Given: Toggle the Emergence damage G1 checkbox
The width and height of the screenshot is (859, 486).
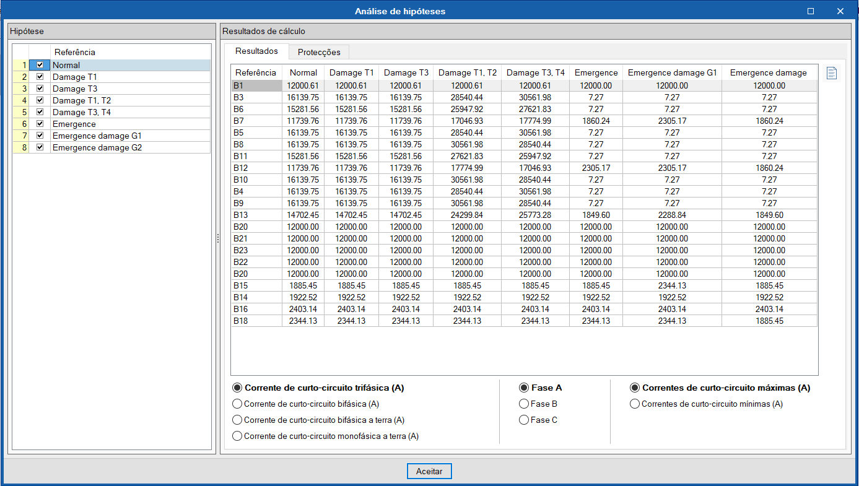Looking at the screenshot, I should click(x=40, y=136).
